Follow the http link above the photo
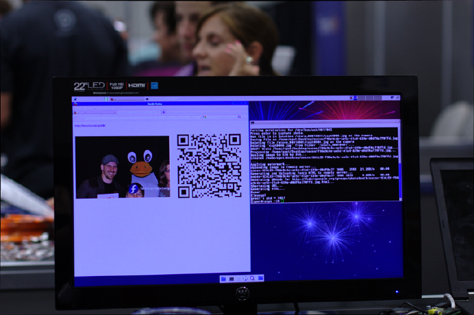This screenshot has height=315, width=474. [90, 125]
